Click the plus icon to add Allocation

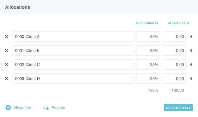tap(8, 108)
